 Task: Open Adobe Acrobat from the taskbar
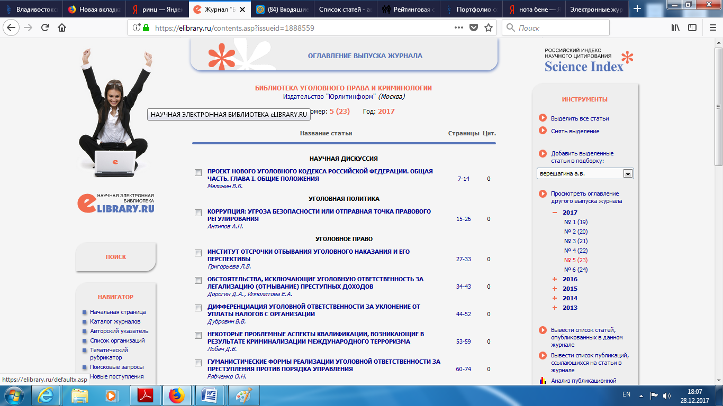coord(145,395)
